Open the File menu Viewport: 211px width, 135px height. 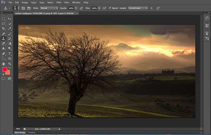(10, 2)
